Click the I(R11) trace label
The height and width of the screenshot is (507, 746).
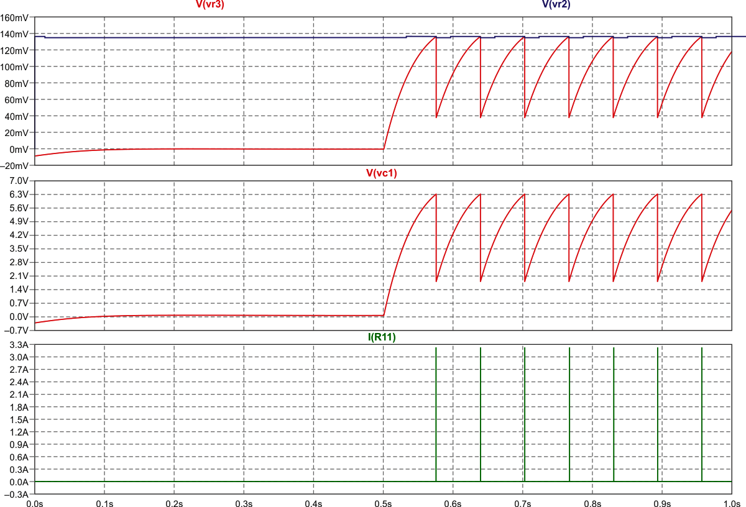pos(382,337)
